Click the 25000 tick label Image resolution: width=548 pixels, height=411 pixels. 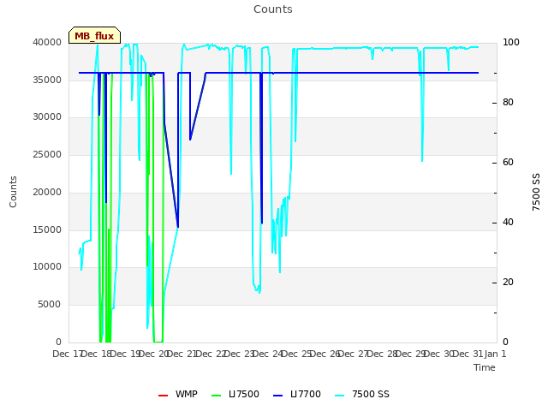click(x=47, y=154)
